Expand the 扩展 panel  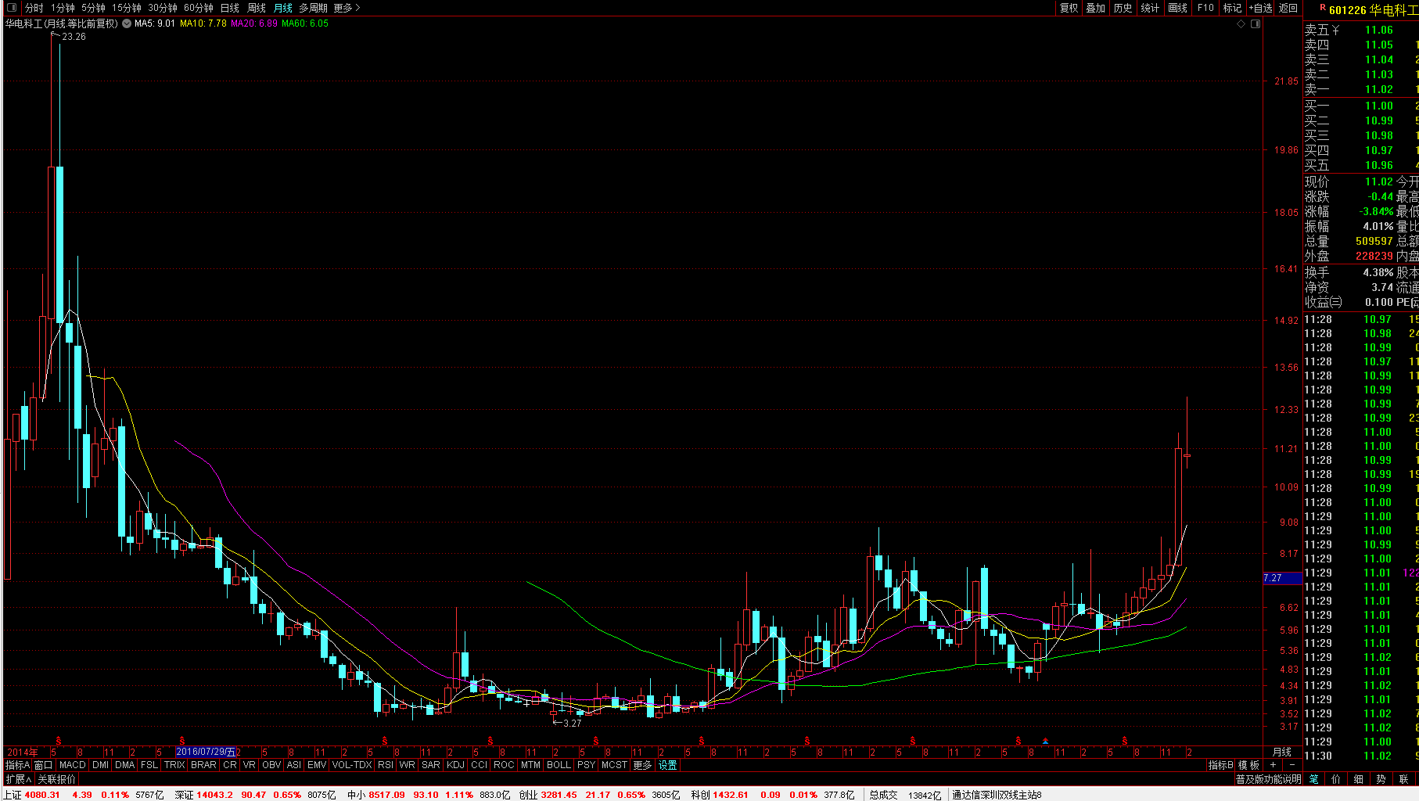click(x=18, y=779)
